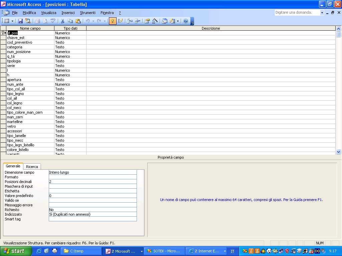Click the Smart tag property field
The height and width of the screenshot is (256, 342).
click(93, 219)
